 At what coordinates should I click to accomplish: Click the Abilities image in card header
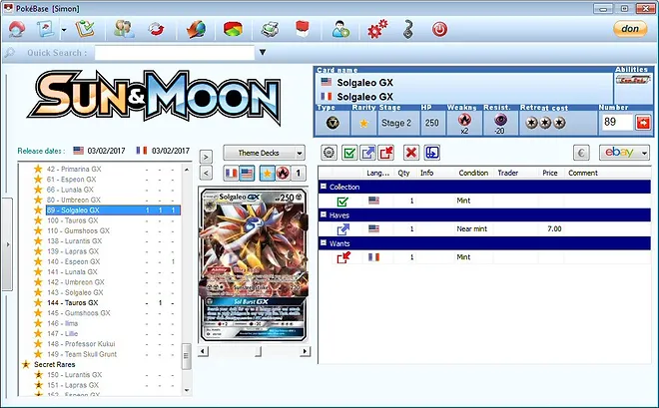(633, 79)
